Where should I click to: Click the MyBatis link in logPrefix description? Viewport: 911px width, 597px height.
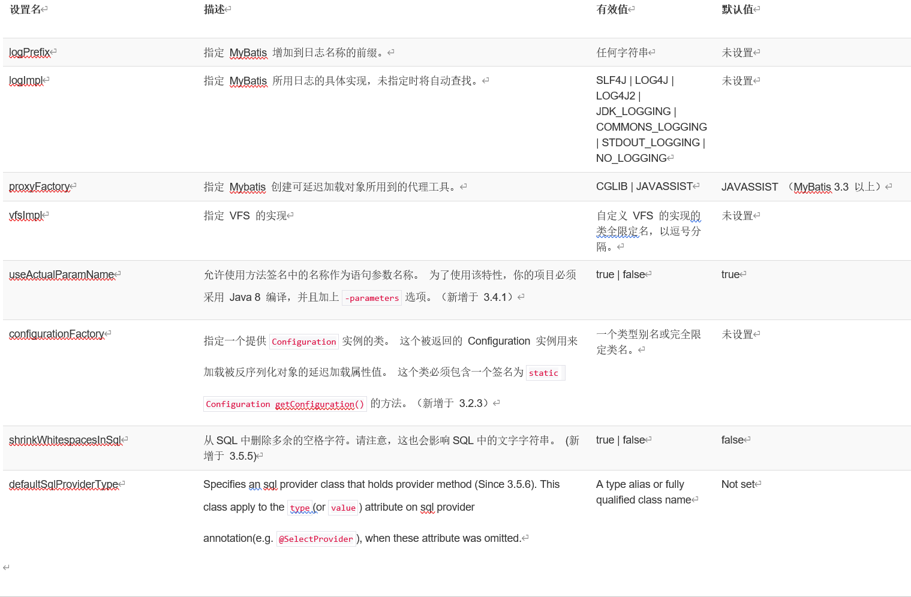(247, 52)
